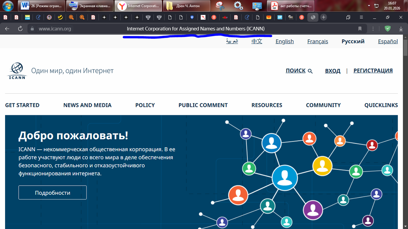Screen dimensions: 408x229
Task: Open the network flag icon in system tray
Action: tap(376, 6)
